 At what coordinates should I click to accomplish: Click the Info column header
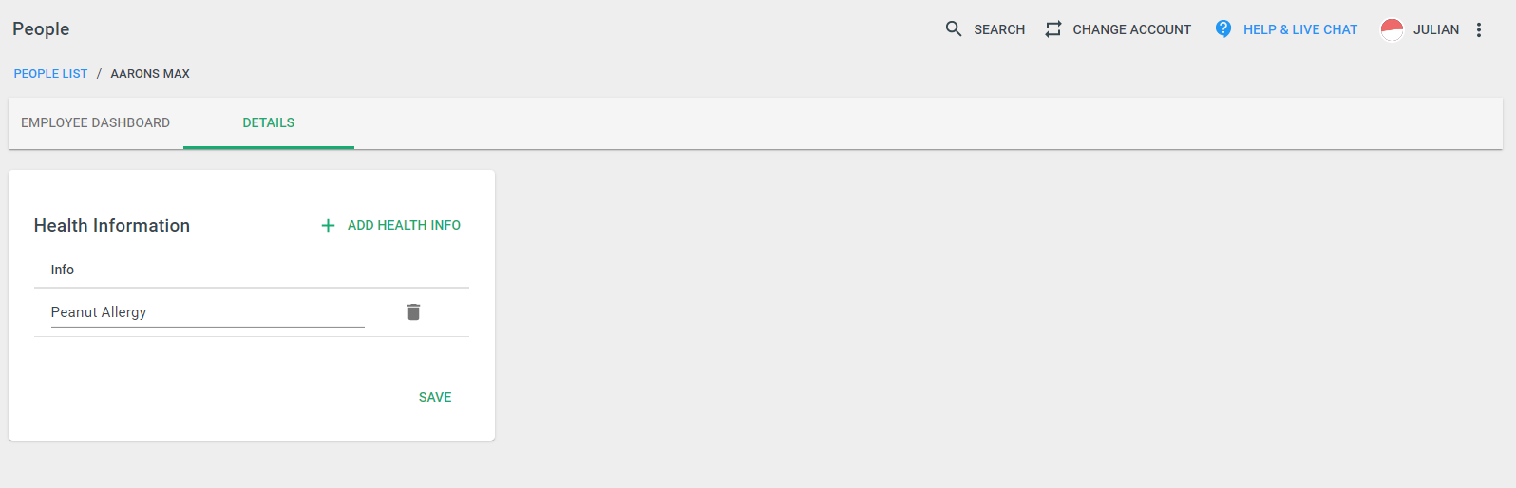[63, 270]
